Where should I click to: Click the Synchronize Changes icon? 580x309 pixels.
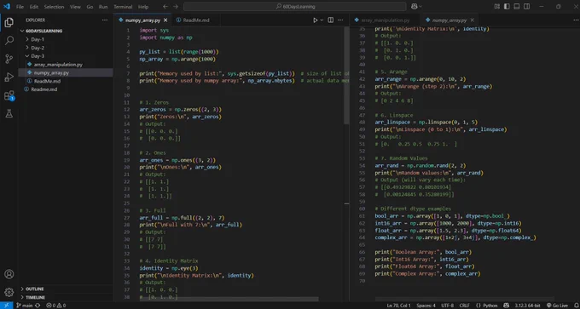[38, 306]
